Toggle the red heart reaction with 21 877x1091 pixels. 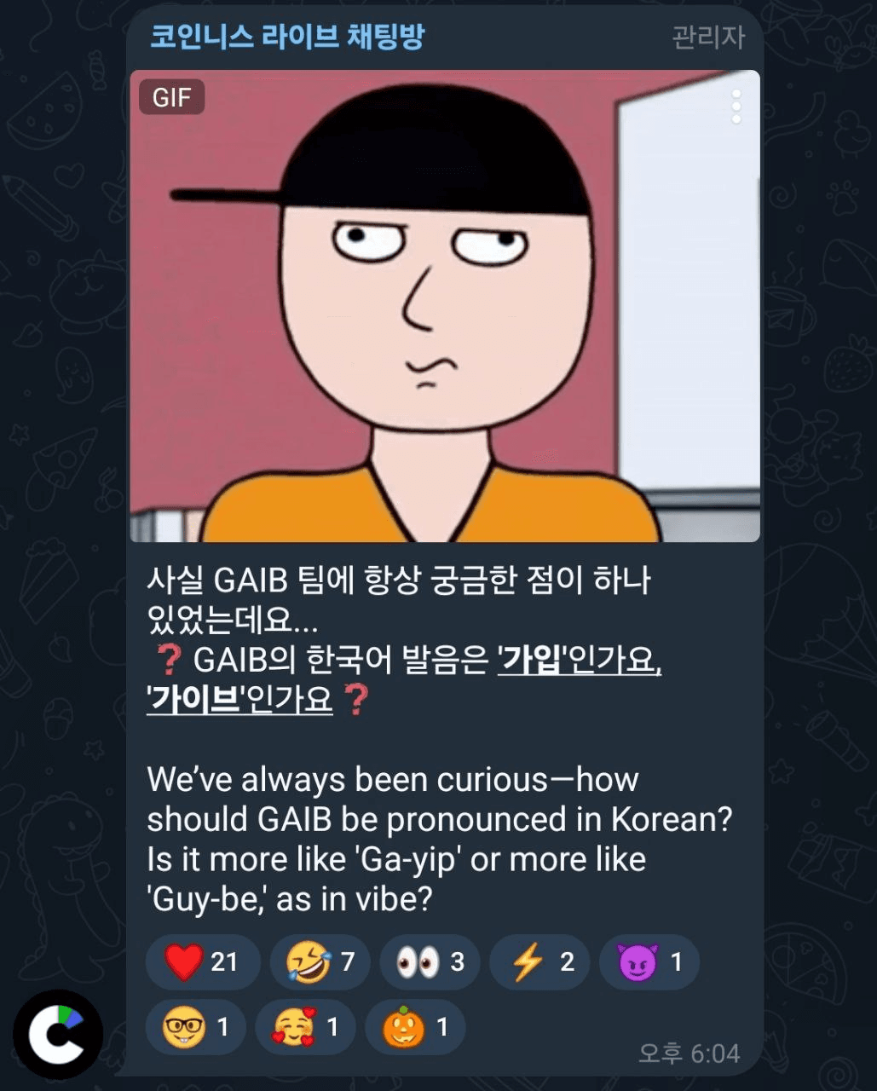pos(199,962)
